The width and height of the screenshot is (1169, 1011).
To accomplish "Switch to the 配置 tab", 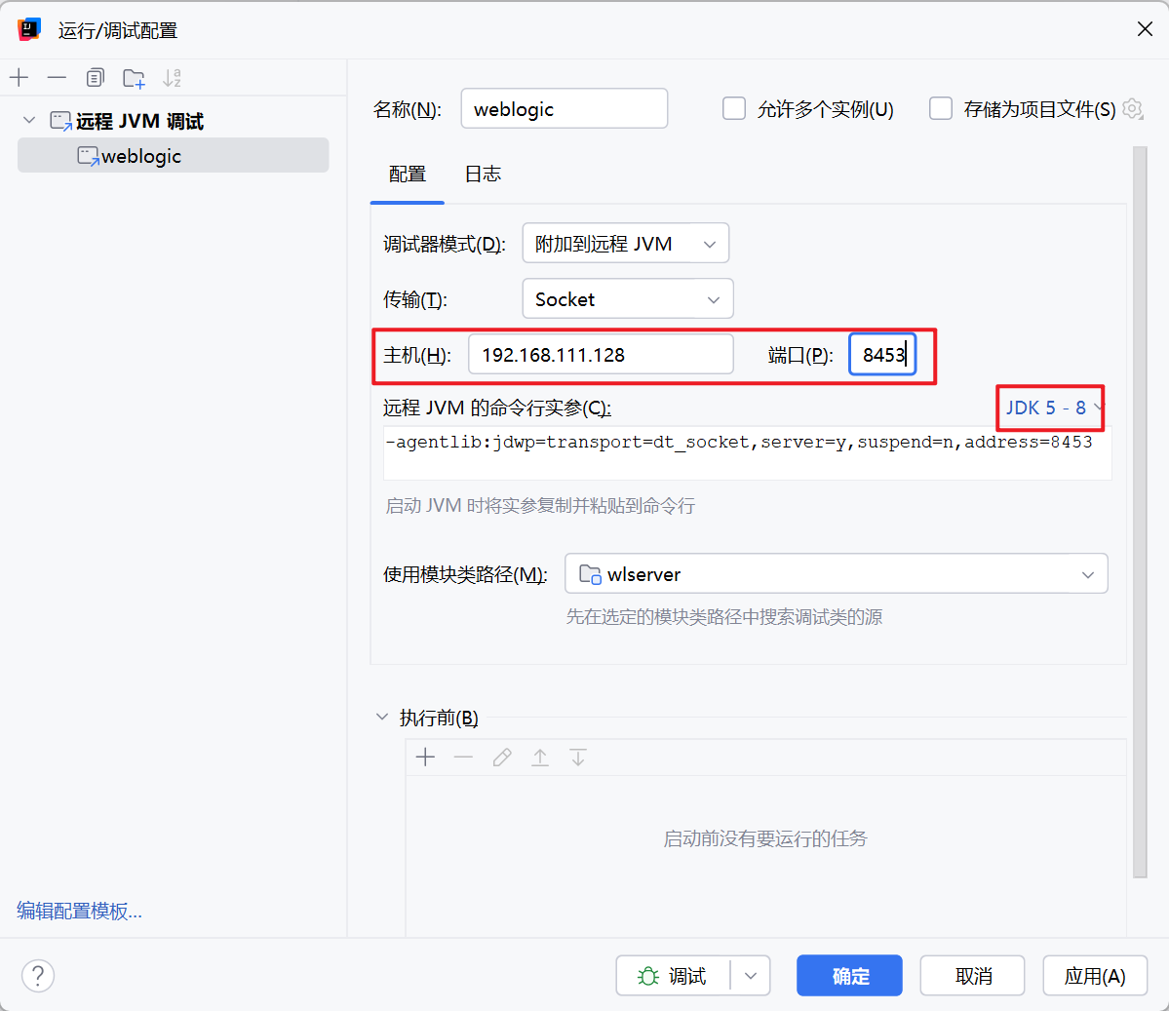I will (408, 175).
